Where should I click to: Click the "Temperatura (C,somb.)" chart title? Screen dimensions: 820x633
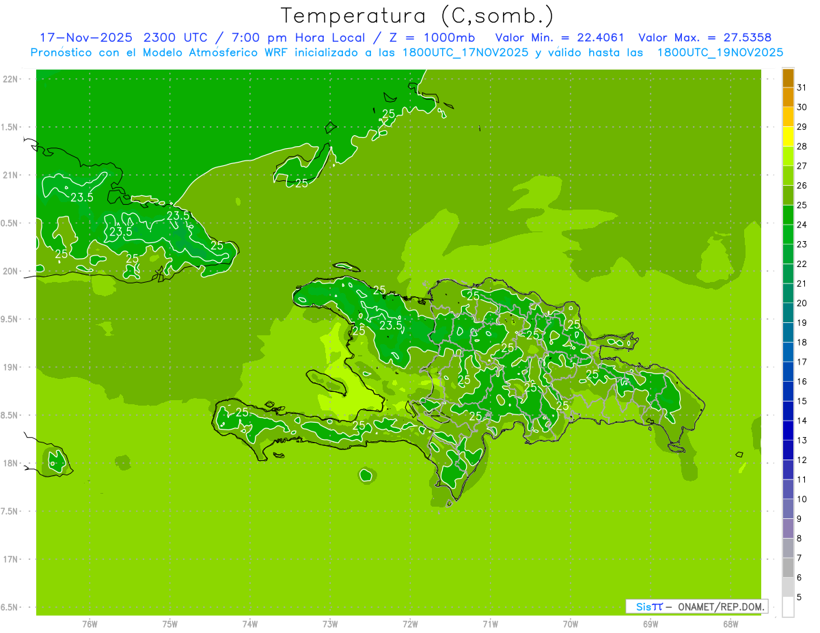coord(418,15)
